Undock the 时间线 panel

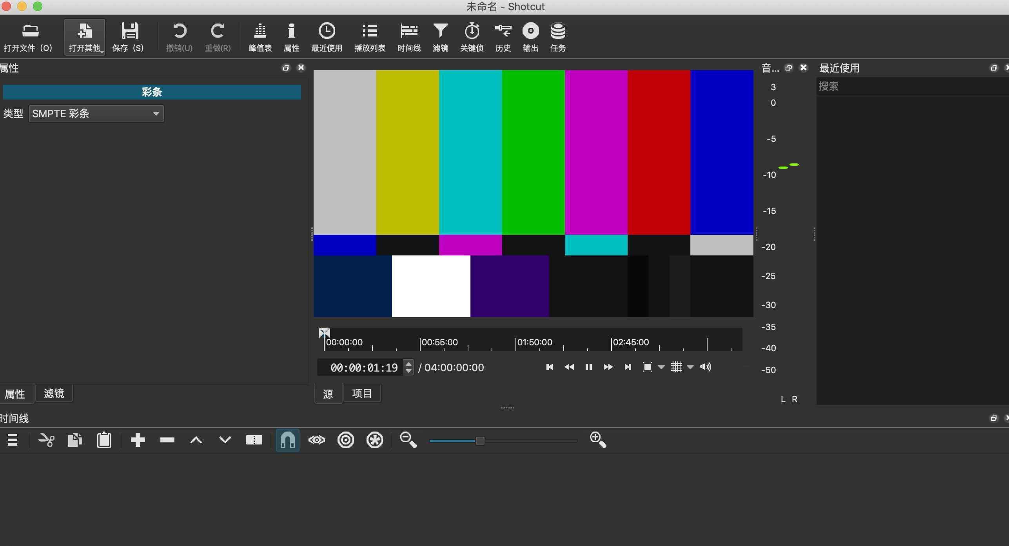pos(994,418)
